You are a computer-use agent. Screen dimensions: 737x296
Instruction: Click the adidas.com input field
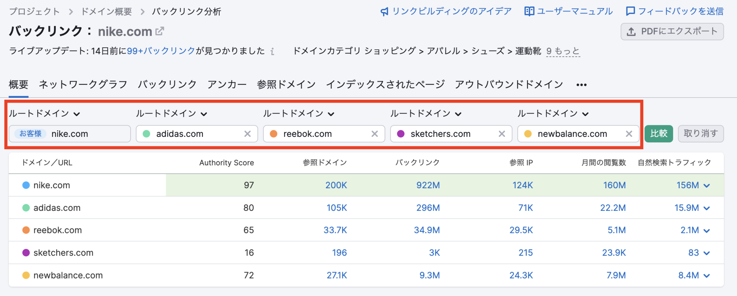pos(197,134)
